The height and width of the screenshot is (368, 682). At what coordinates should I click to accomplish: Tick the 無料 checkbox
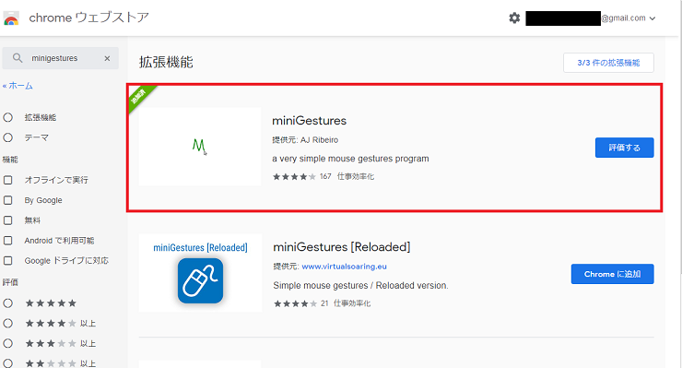click(x=7, y=220)
